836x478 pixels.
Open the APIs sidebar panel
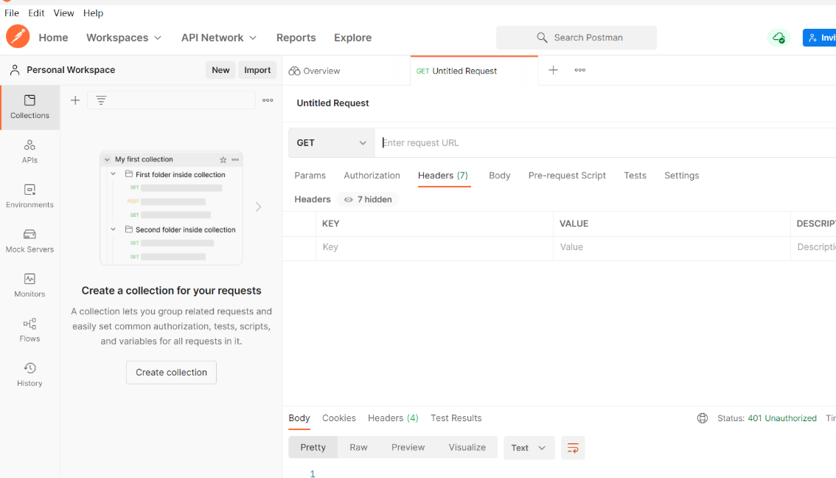(x=29, y=152)
